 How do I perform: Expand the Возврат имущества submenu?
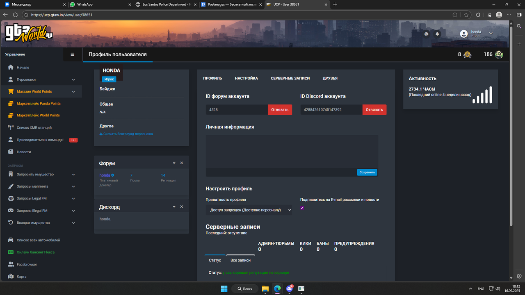tap(73, 222)
